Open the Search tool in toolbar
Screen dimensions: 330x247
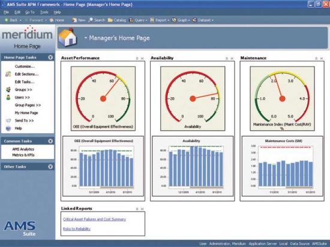click(91, 20)
